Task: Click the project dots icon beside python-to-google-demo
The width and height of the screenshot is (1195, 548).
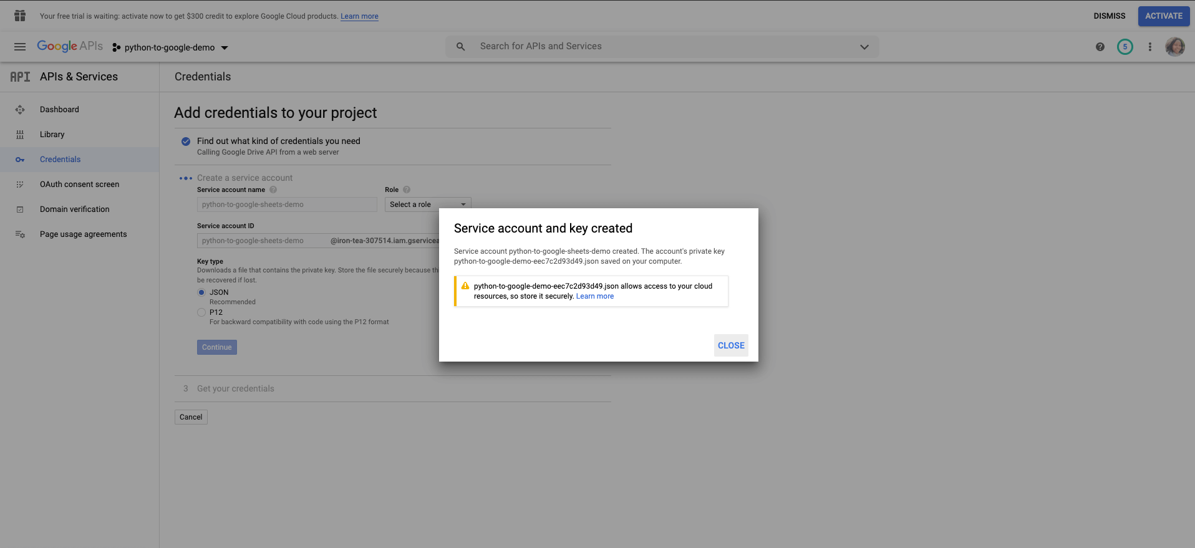Action: (x=116, y=47)
